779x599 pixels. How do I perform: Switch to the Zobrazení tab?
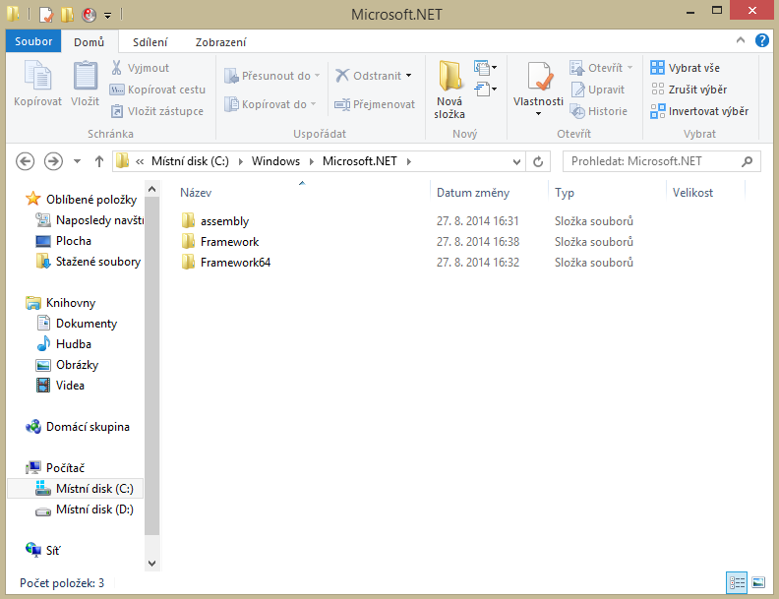click(220, 42)
